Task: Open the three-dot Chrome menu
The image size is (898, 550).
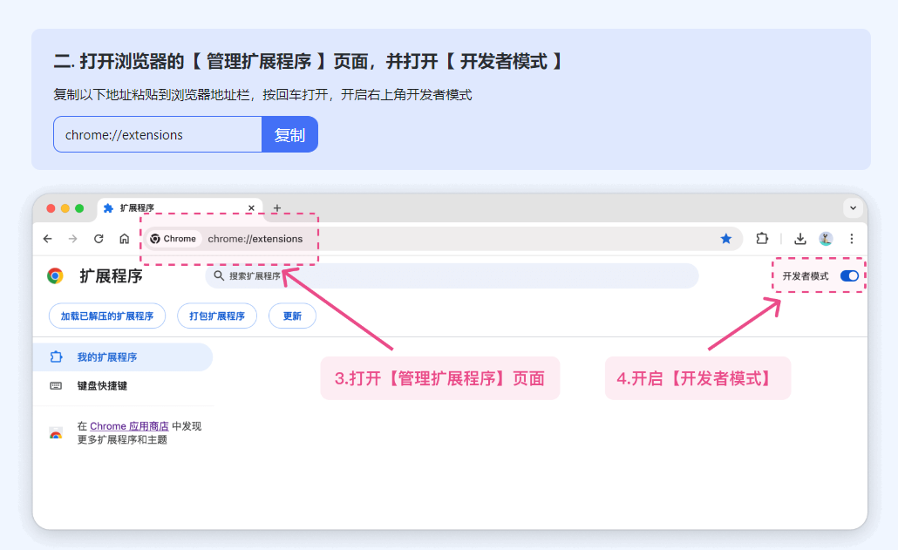Action: pos(852,239)
